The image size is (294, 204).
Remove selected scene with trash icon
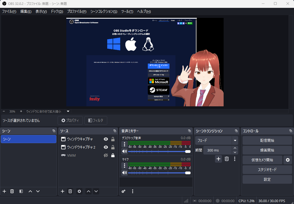(x=12, y=191)
